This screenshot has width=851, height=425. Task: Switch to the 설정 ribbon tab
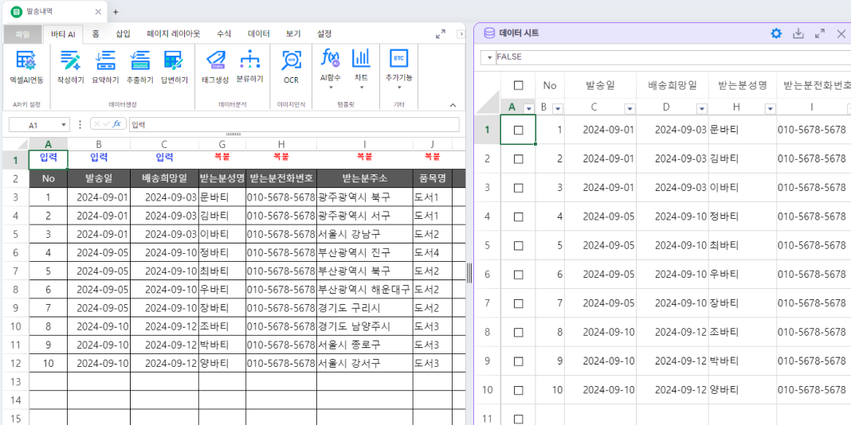point(324,33)
